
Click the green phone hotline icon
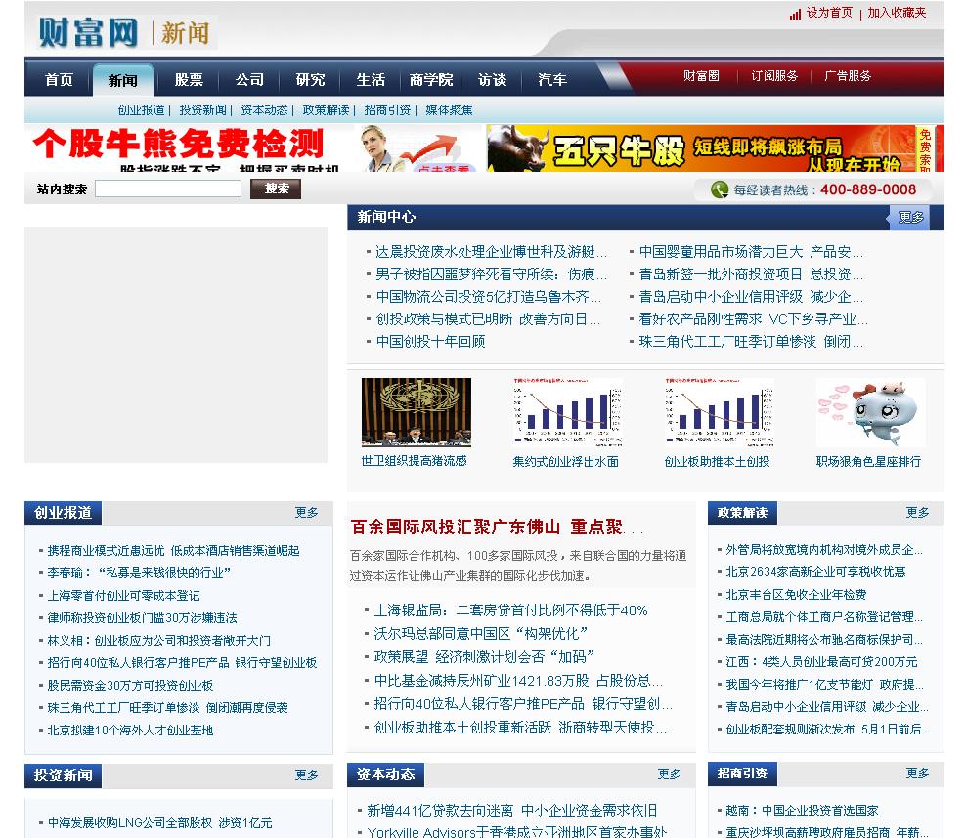[x=719, y=189]
